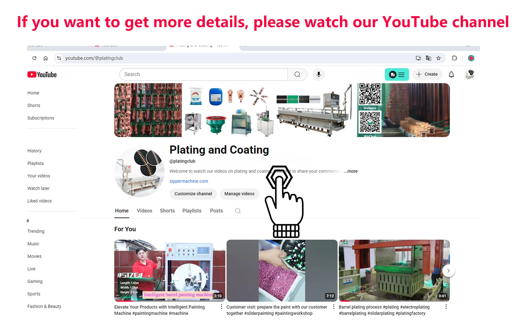Image resolution: width=518 pixels, height=330 pixels.
Task: Open options menu for Elevate Your Products video
Action: (x=221, y=307)
